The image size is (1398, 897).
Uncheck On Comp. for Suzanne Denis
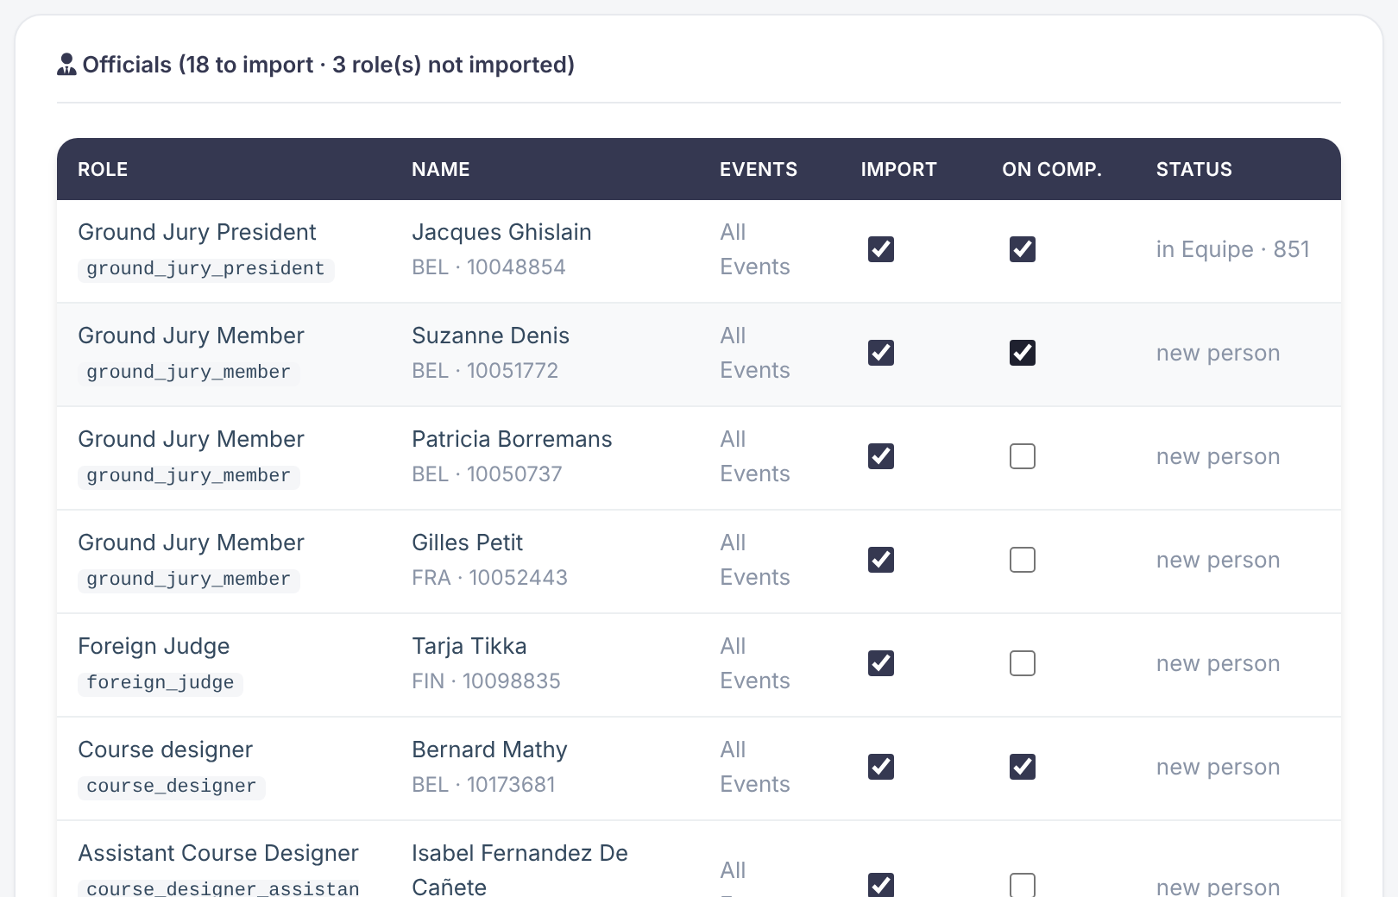[x=1023, y=353]
